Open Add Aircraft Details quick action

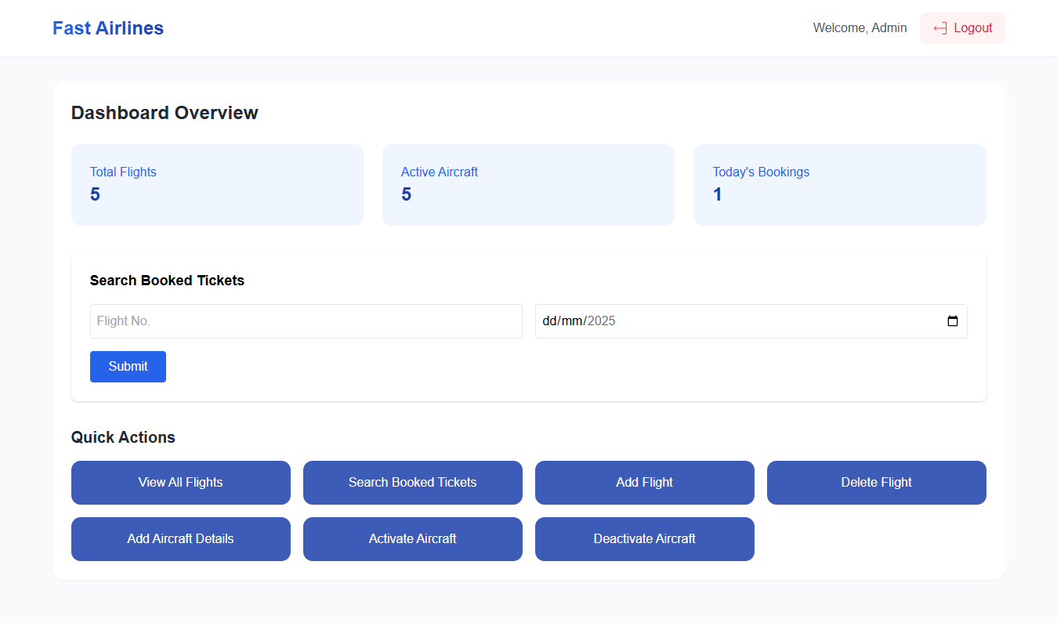click(180, 539)
